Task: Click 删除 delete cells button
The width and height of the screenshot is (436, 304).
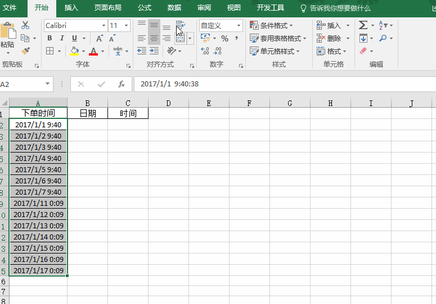Action: tap(329, 38)
